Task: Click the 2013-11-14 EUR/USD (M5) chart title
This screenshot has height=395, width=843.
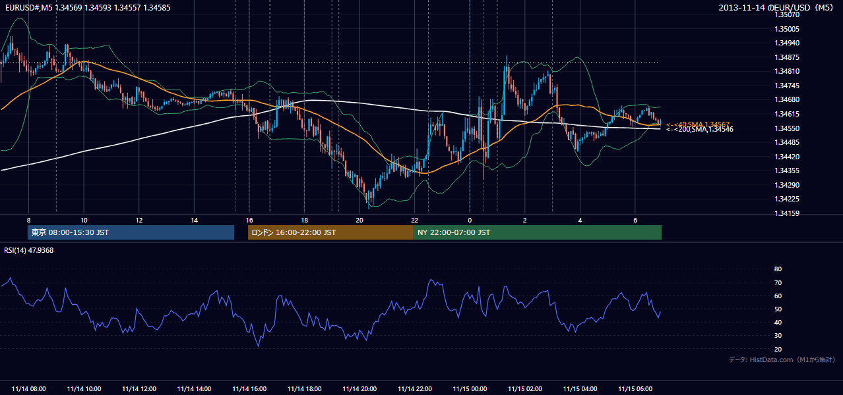Action: 776,8
